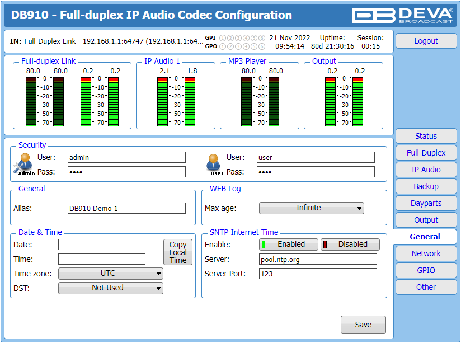Click the admin user icon

pos(24,164)
